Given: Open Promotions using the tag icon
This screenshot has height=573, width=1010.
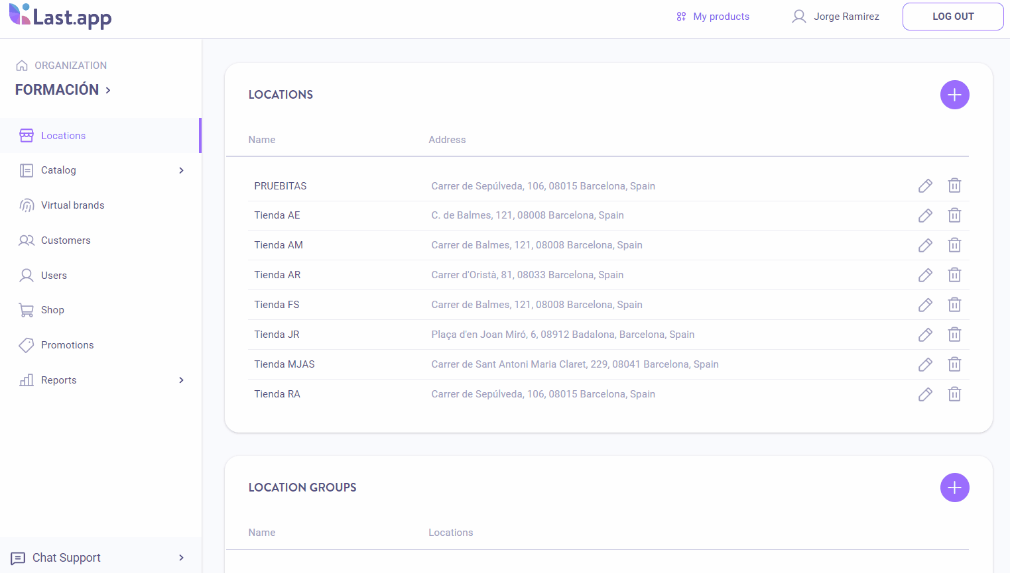Looking at the screenshot, I should coord(27,344).
